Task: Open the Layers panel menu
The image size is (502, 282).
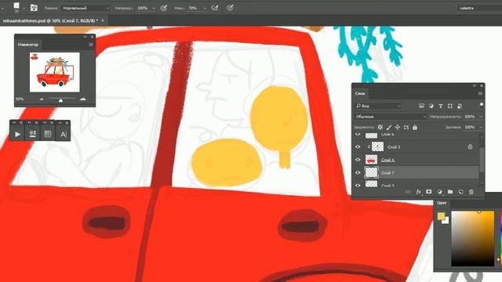Action: tap(480, 93)
